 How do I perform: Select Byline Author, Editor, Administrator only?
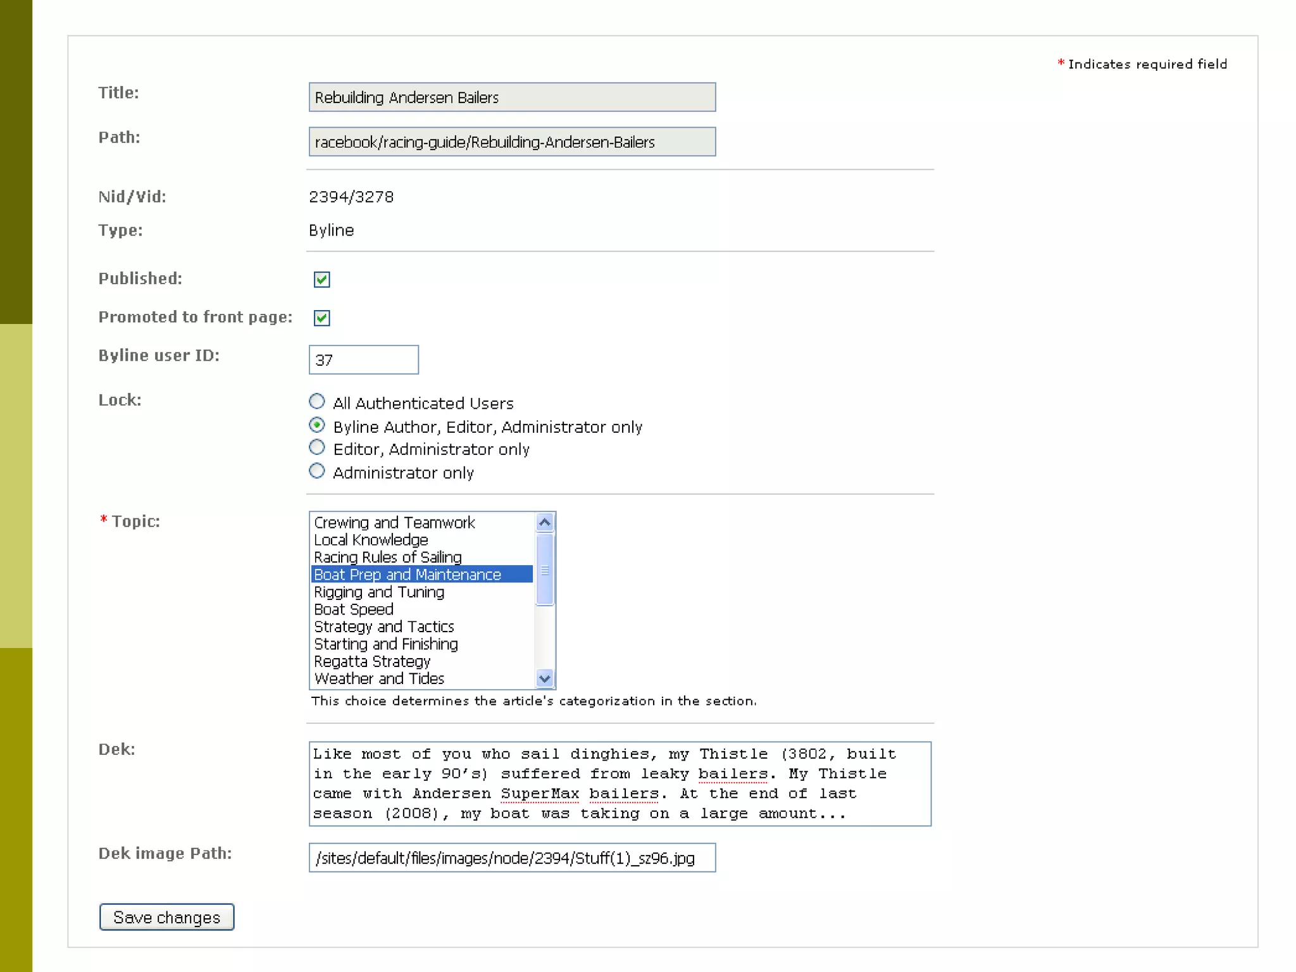pos(317,425)
